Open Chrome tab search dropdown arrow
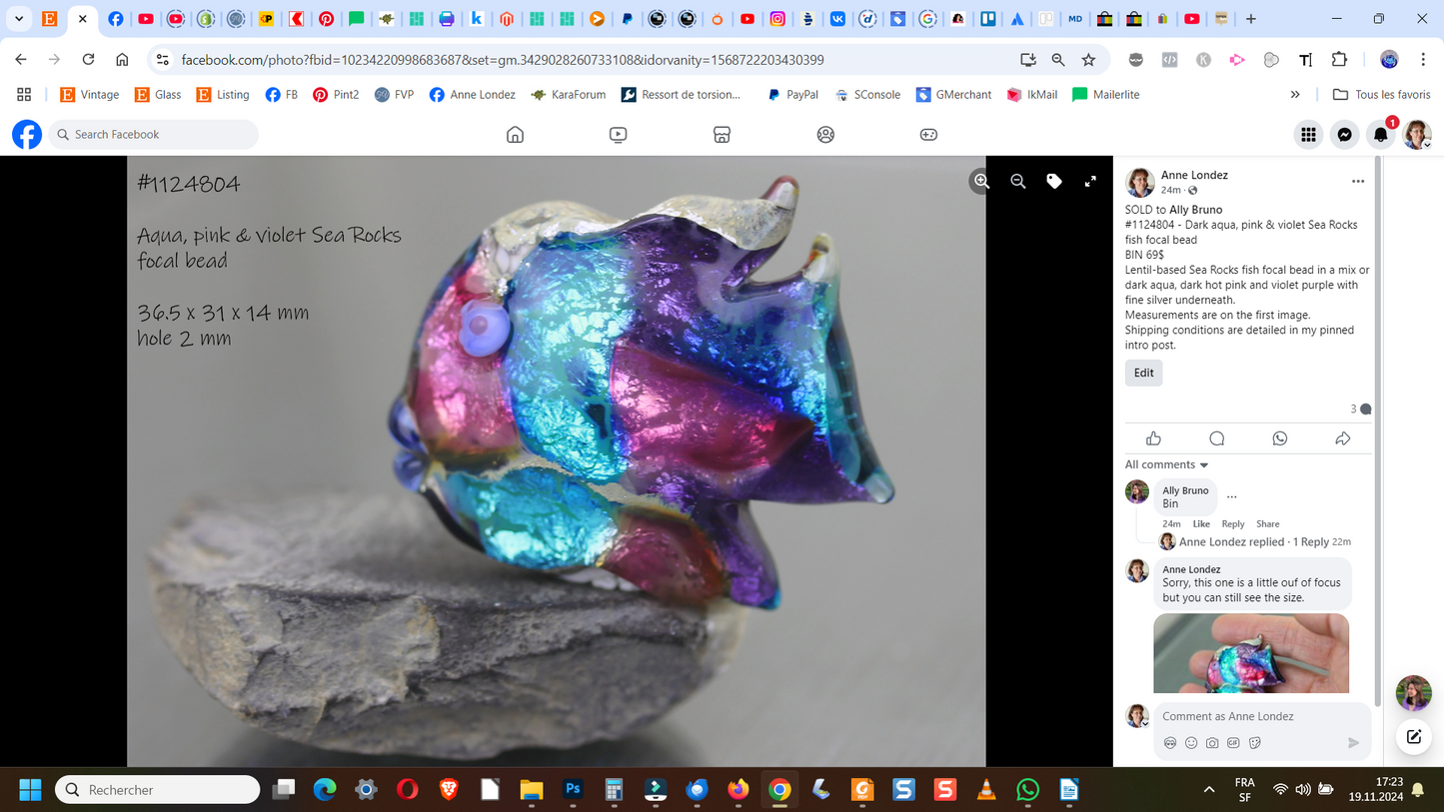 coord(19,18)
